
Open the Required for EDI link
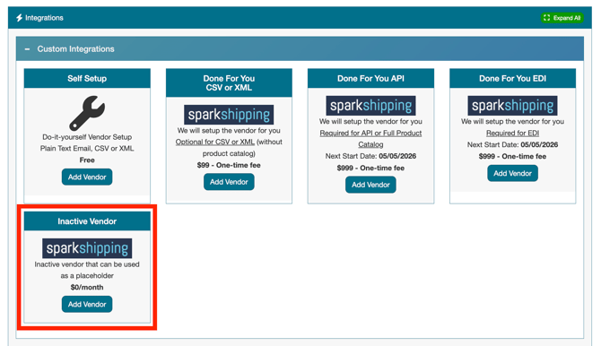click(x=512, y=133)
